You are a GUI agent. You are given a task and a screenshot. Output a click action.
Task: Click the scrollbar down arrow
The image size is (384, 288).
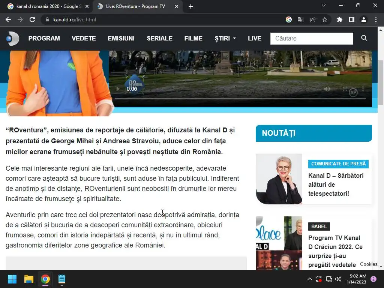(x=381, y=267)
